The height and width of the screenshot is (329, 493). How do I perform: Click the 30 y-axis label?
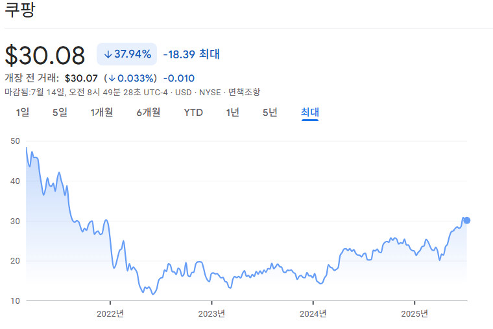[x=15, y=221]
